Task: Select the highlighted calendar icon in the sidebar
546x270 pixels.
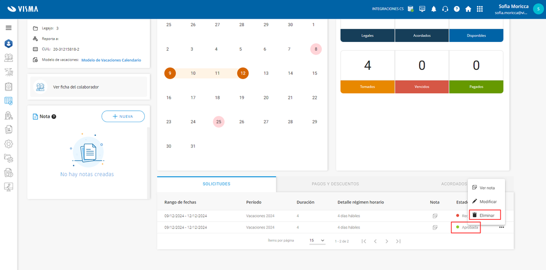Action: pos(9,101)
